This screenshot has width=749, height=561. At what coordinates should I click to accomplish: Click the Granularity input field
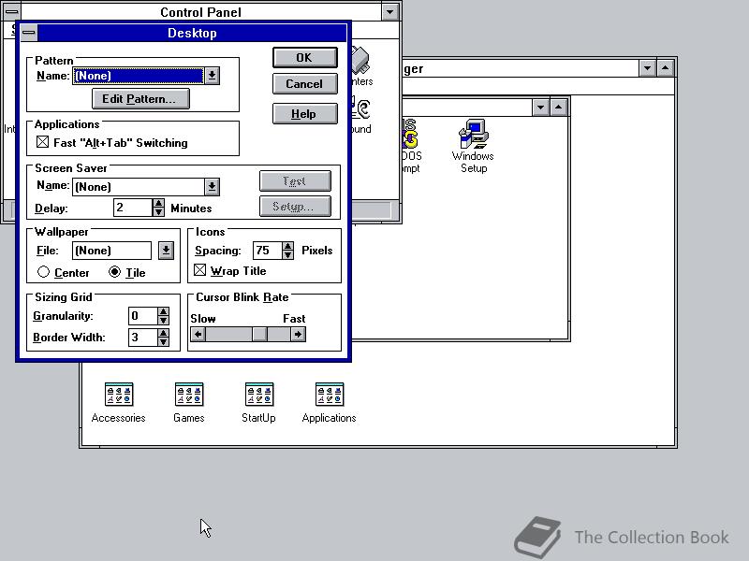click(x=143, y=316)
